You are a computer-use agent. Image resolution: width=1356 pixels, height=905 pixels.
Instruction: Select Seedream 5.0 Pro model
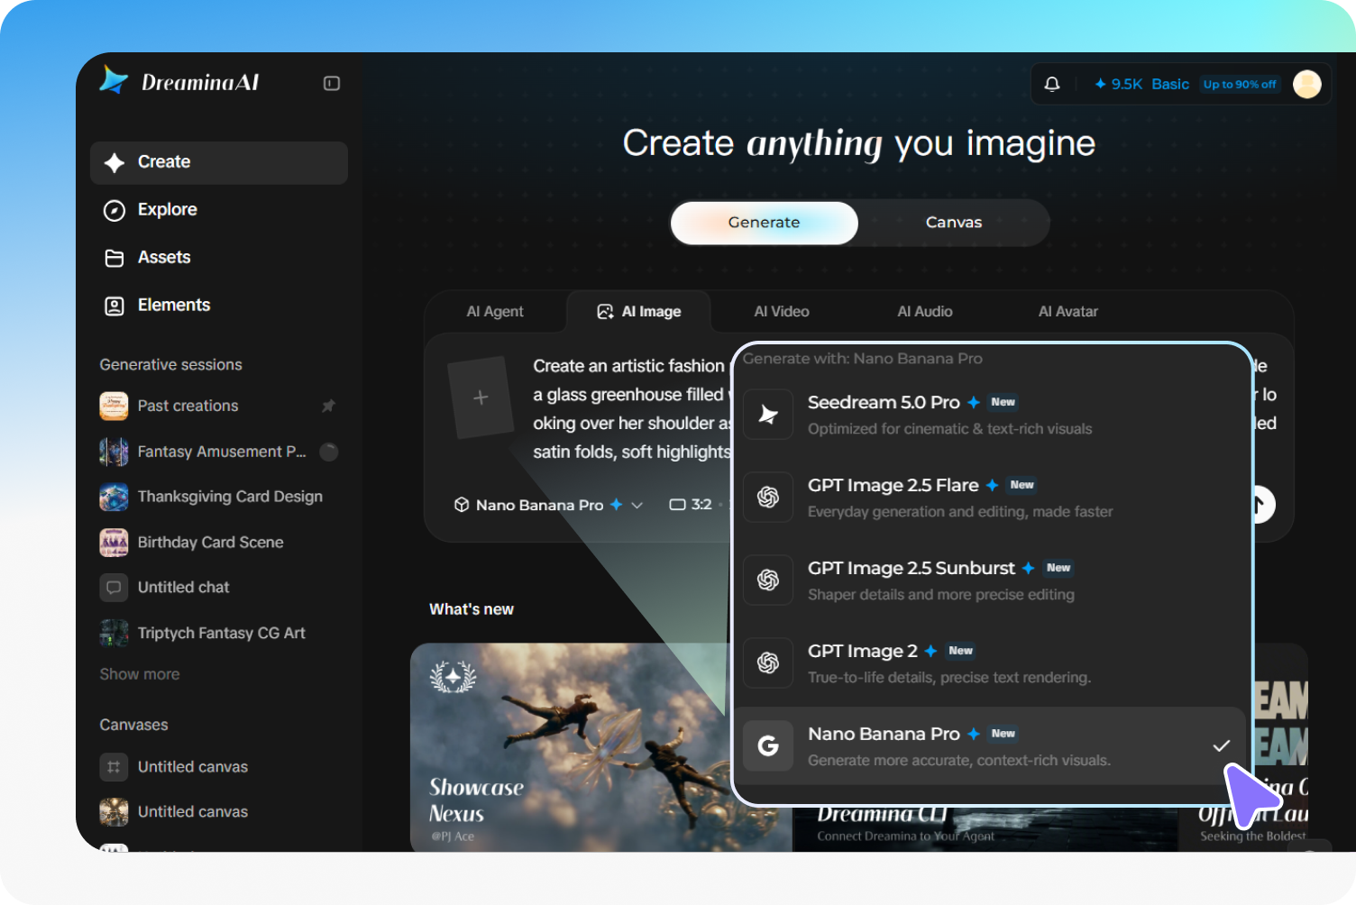pos(991,415)
